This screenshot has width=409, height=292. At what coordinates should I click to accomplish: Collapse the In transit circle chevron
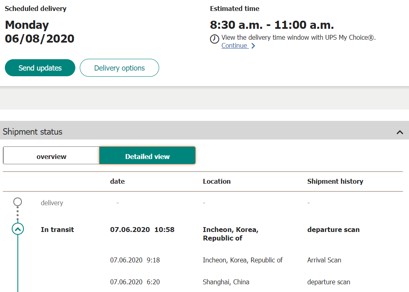18,229
